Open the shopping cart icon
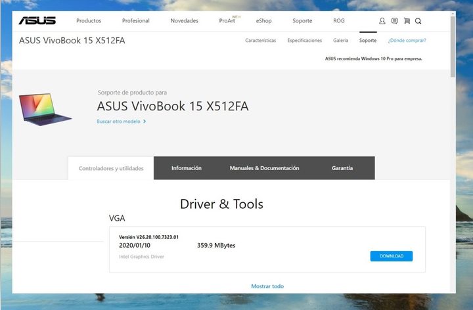 407,21
